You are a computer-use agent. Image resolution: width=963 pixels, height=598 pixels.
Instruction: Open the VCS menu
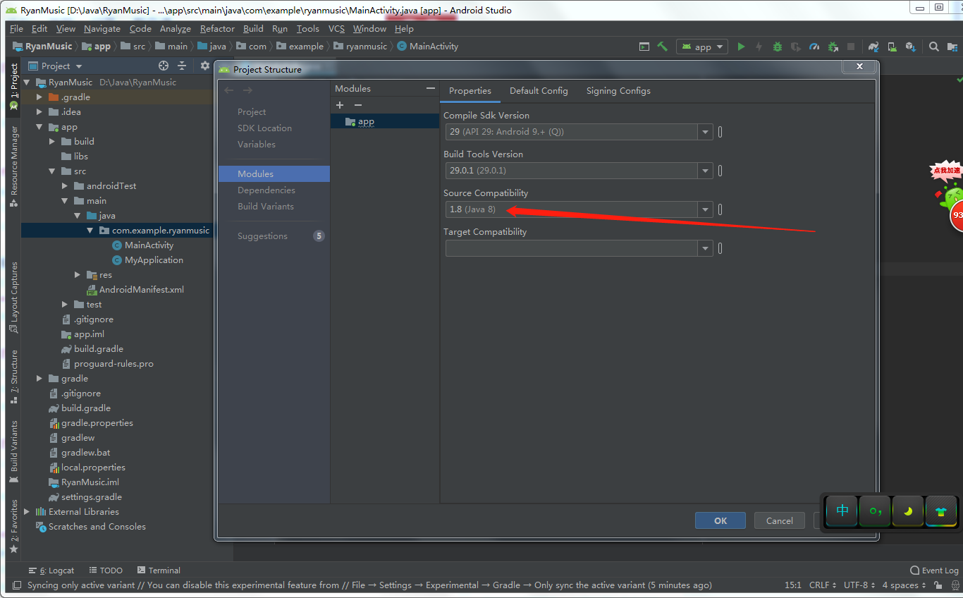336,29
